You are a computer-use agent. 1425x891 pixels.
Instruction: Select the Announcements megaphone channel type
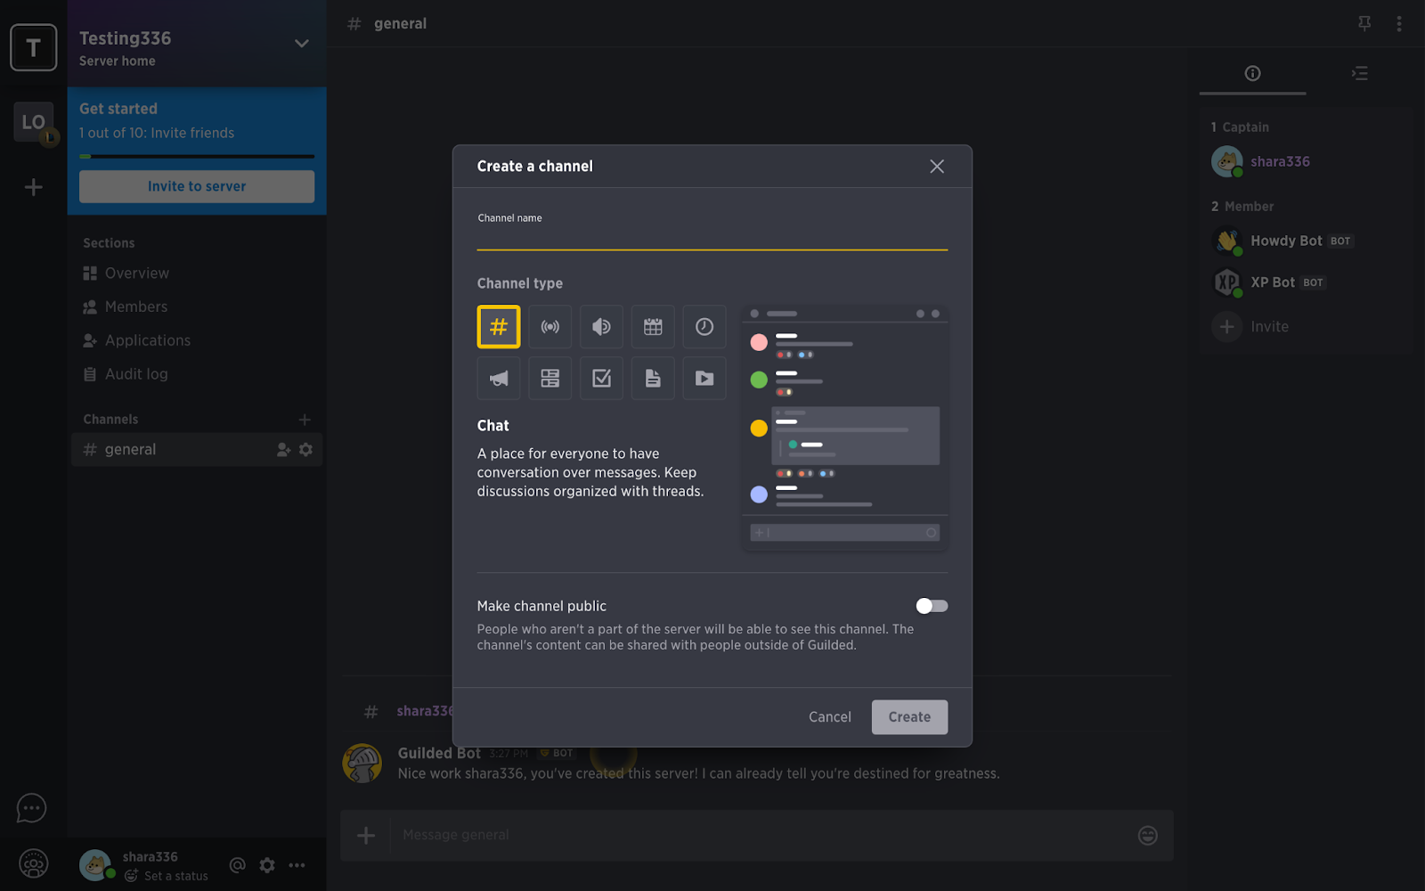tap(499, 379)
